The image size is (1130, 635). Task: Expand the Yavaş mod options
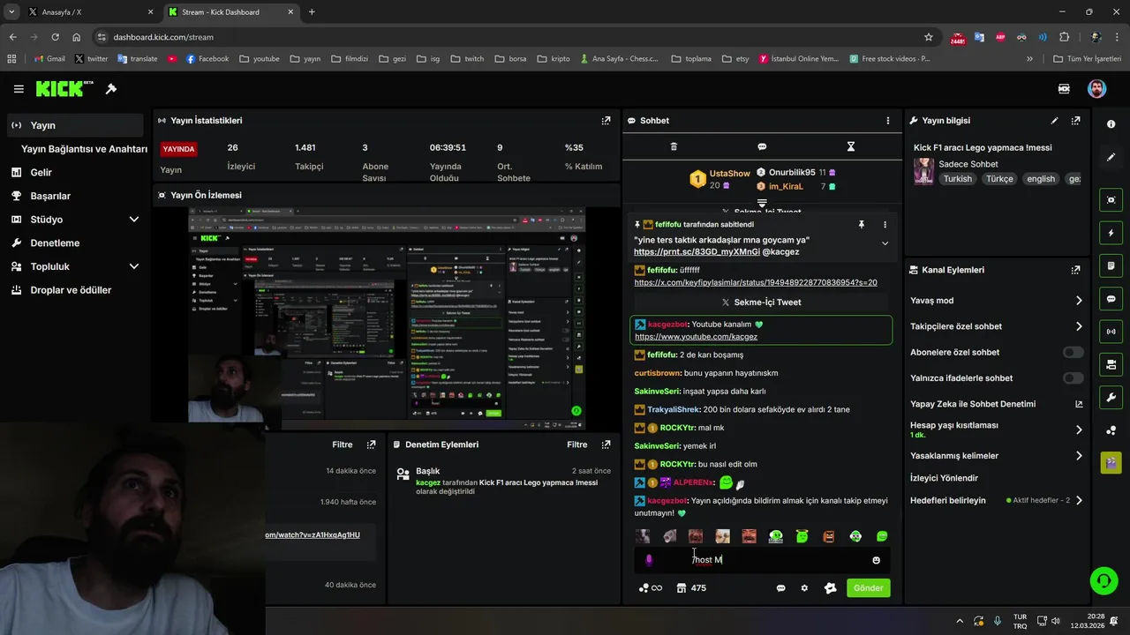coord(1079,301)
